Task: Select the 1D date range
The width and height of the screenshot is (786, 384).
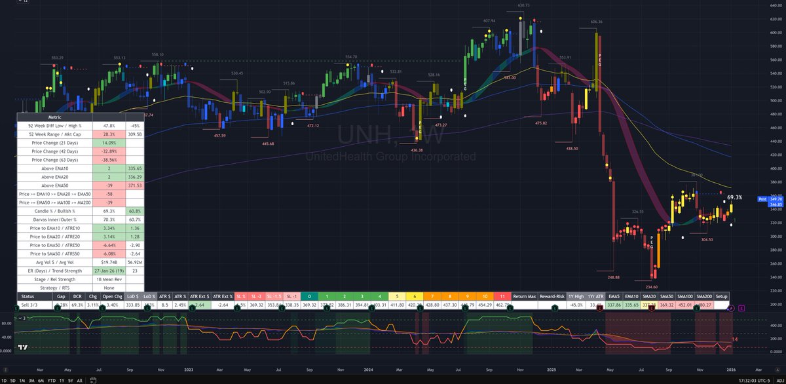Action: [x=5, y=379]
